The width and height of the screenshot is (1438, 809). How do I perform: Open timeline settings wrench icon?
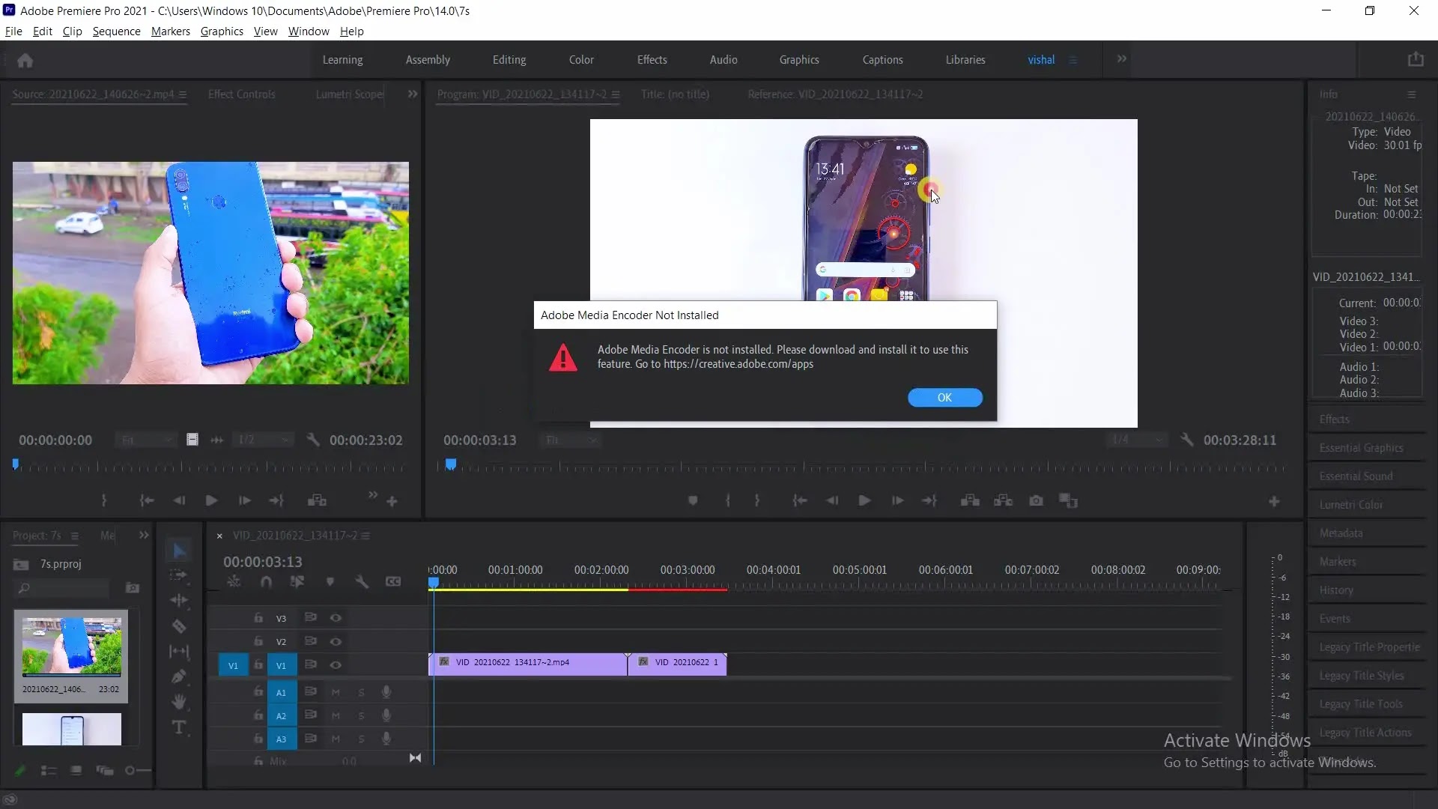[362, 581]
